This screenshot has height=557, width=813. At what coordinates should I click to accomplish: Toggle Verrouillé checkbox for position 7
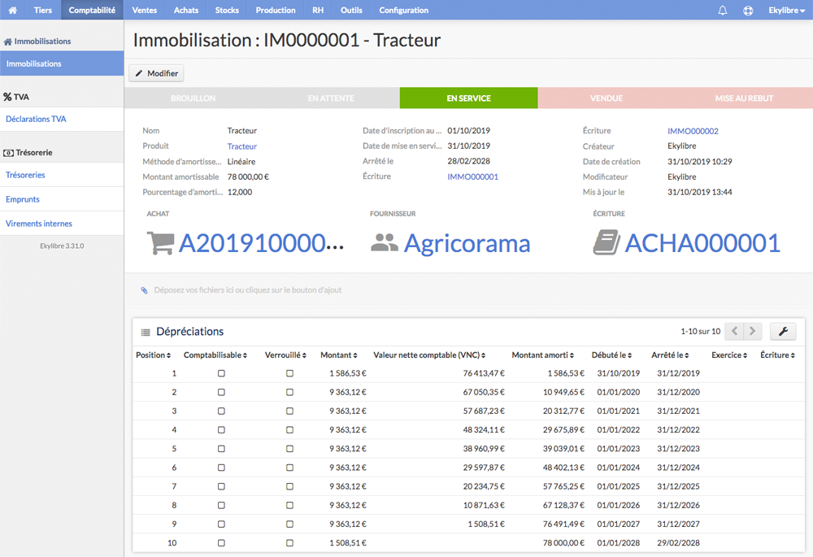coord(290,486)
